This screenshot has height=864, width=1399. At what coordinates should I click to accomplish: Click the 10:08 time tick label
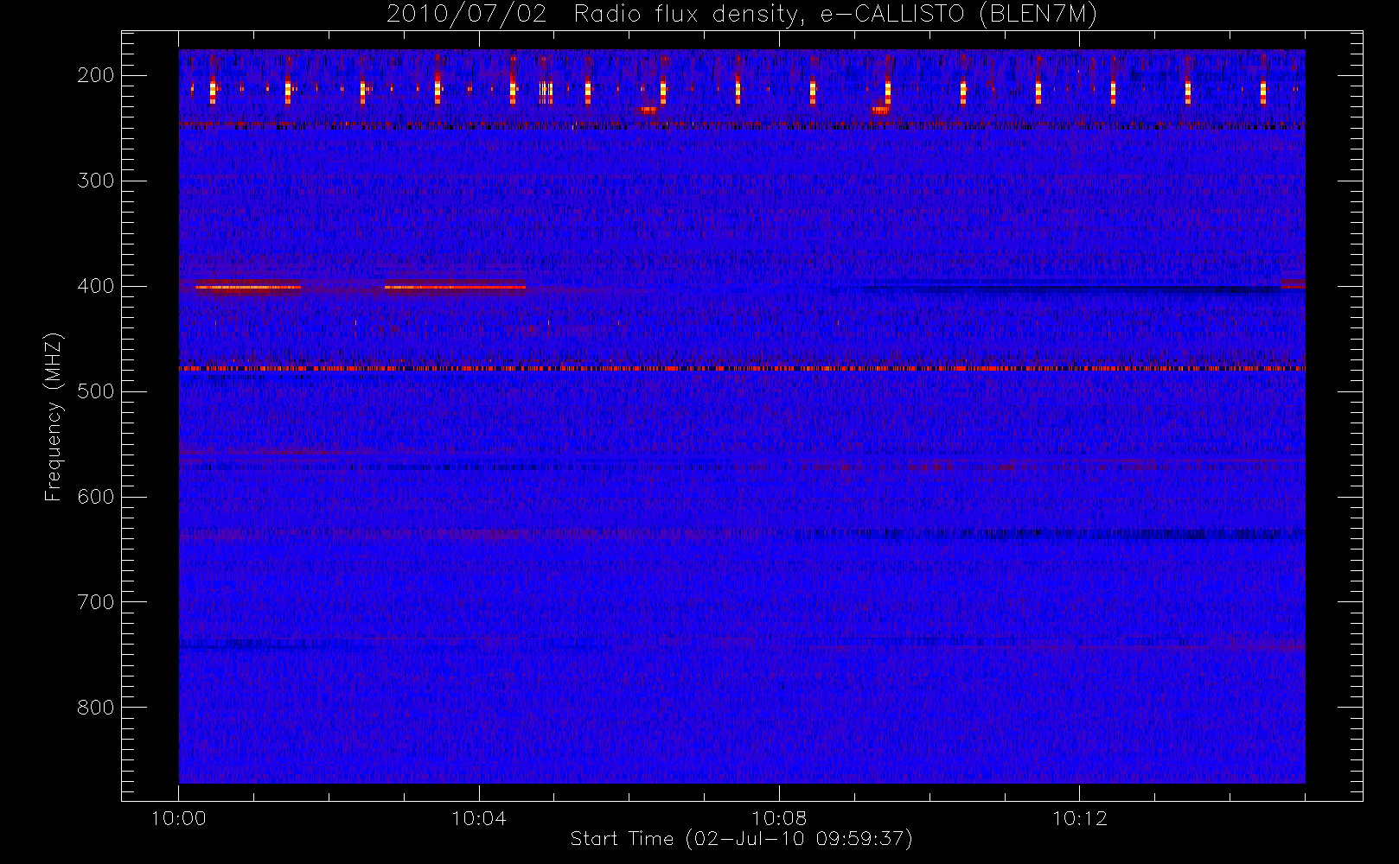(x=779, y=818)
